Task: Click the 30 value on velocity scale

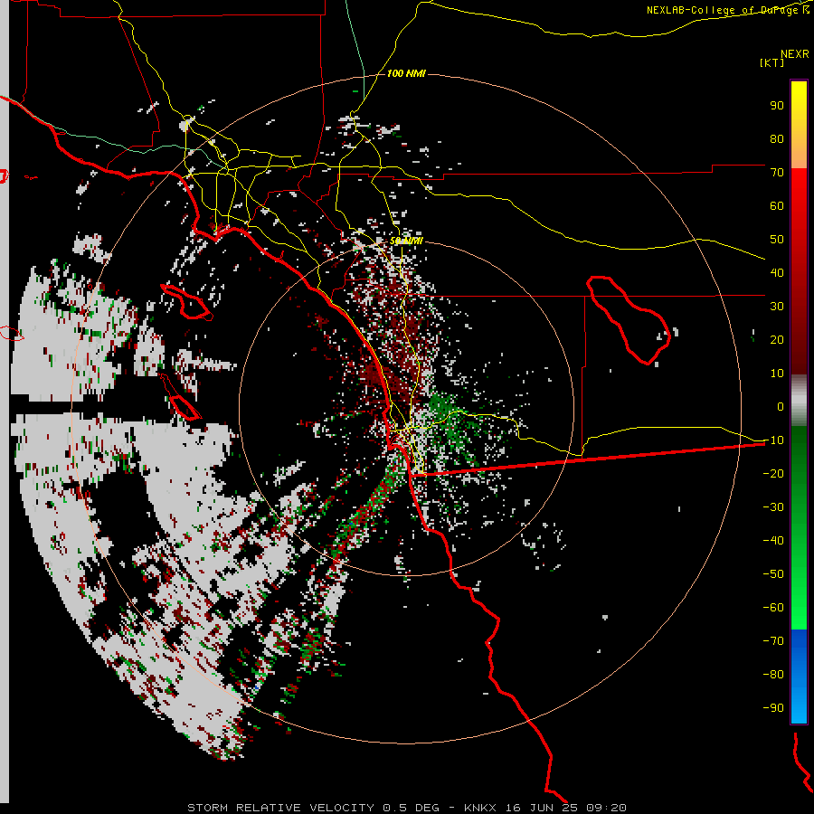Action: (777, 307)
